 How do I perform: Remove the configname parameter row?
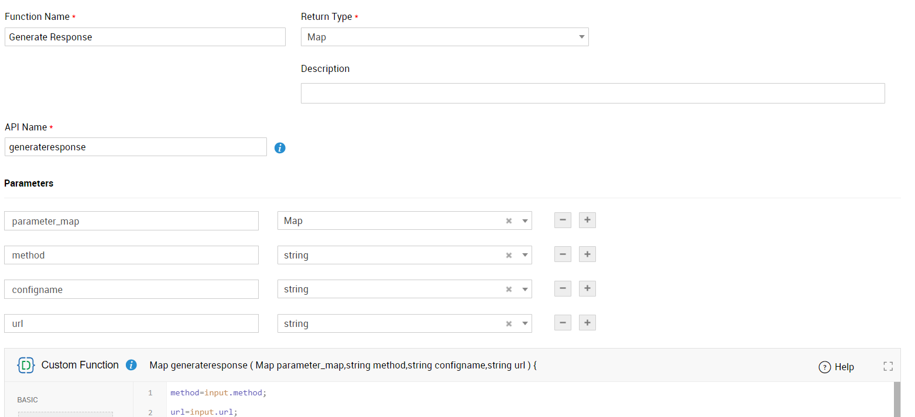point(563,288)
